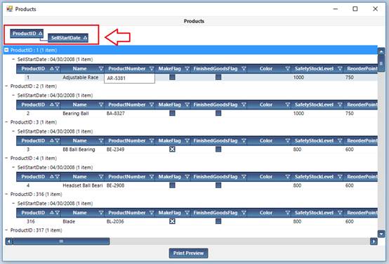Toggle MakeFlag checkbox for Bearing Ball

click(x=172, y=113)
